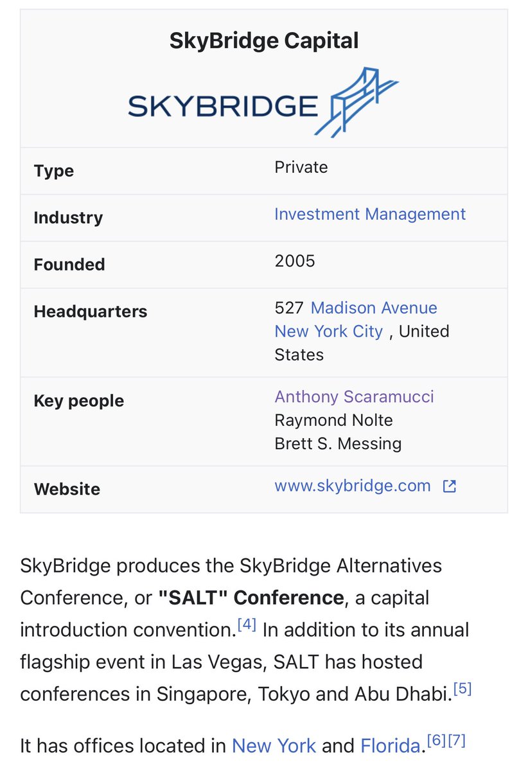Viewport: 528px width, 771px height.
Task: Jump to citation reference 5
Action: (462, 689)
